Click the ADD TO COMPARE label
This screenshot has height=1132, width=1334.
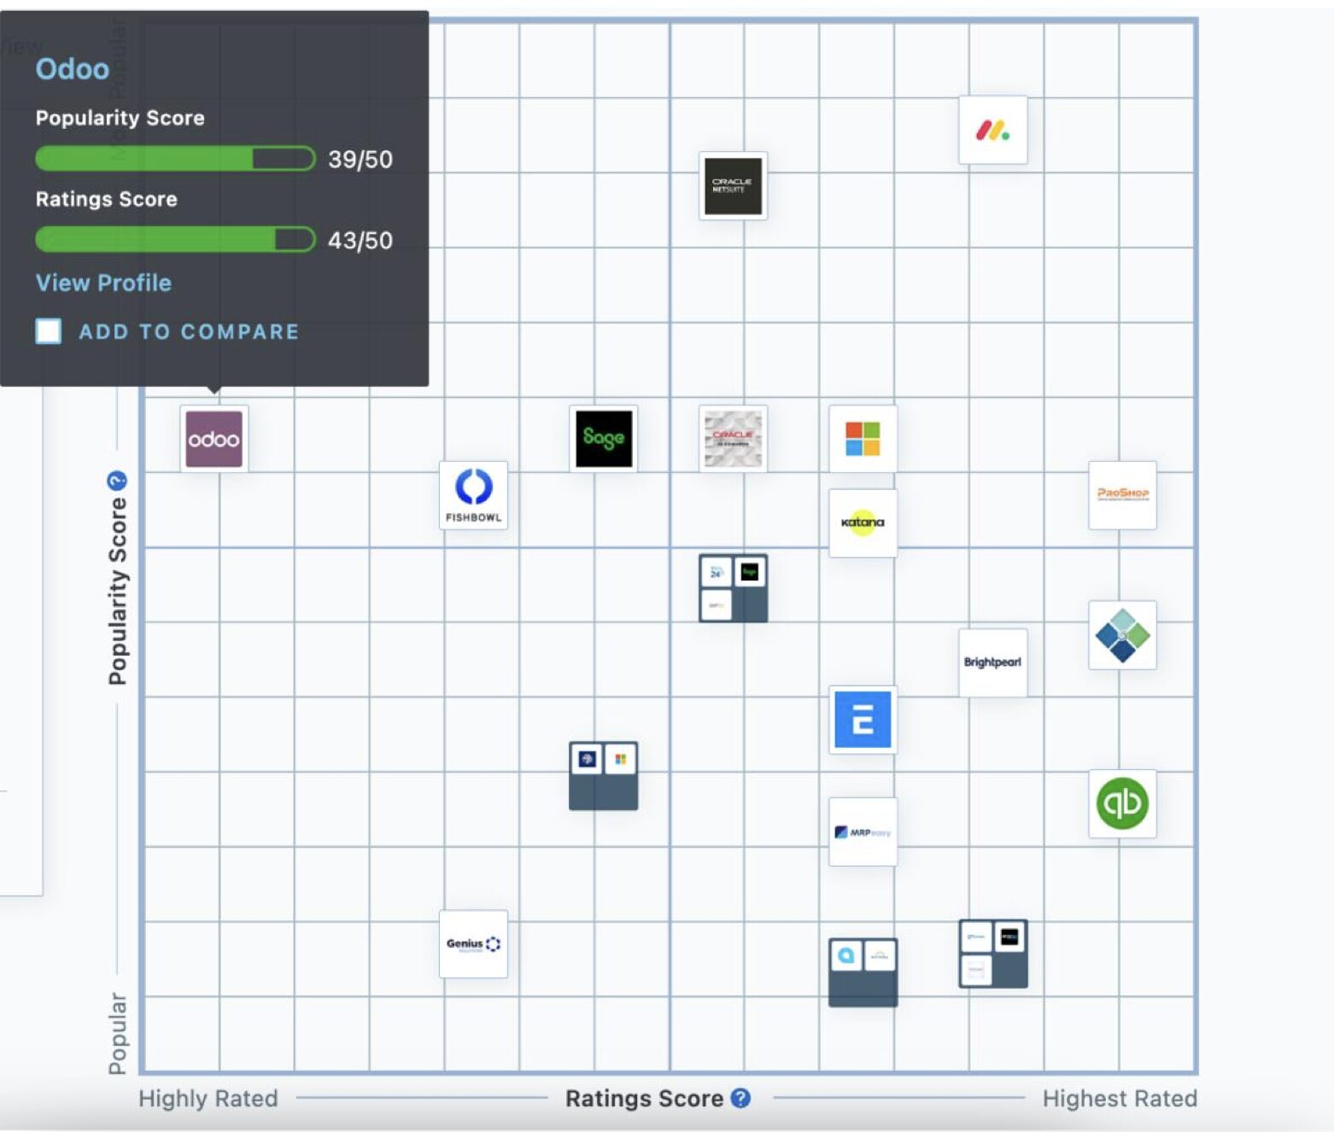(x=189, y=331)
